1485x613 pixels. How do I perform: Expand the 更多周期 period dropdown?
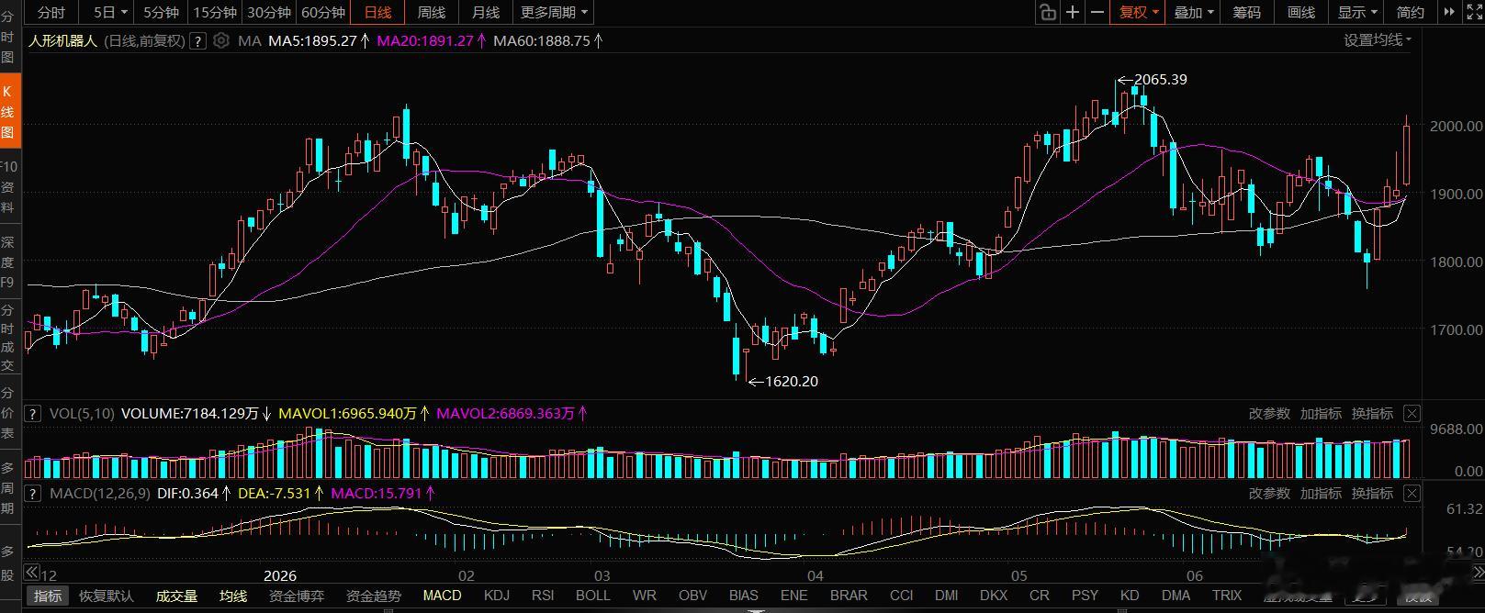coord(555,12)
